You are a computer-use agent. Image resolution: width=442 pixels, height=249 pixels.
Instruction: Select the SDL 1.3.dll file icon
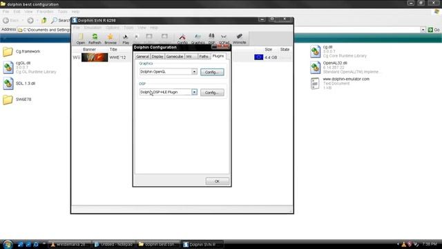(x=8, y=84)
